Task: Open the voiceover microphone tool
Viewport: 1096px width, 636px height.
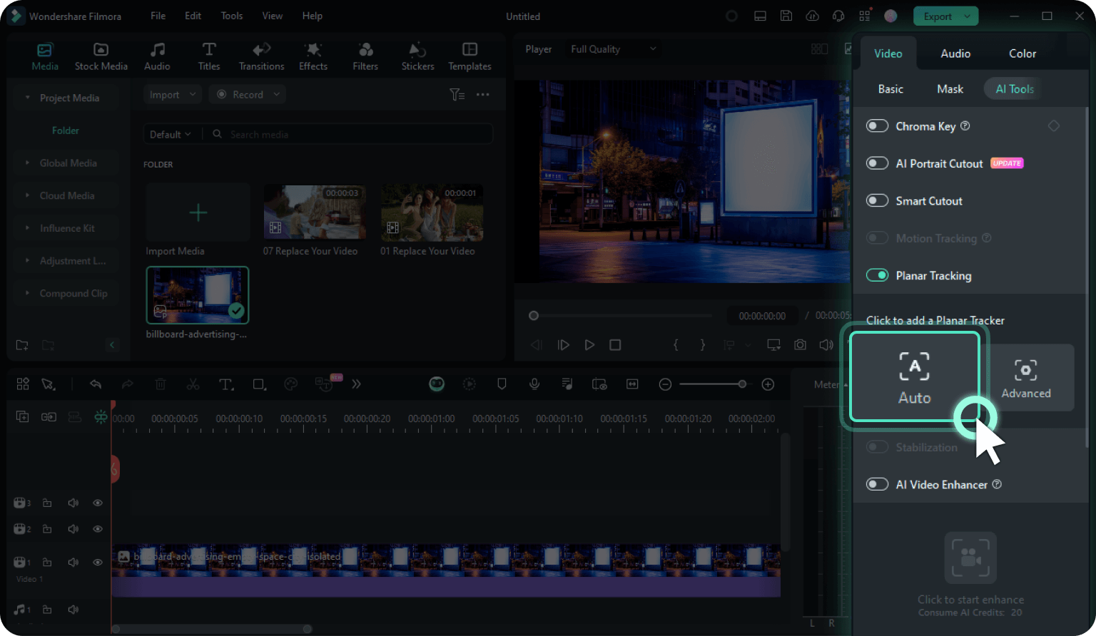Action: pos(534,384)
